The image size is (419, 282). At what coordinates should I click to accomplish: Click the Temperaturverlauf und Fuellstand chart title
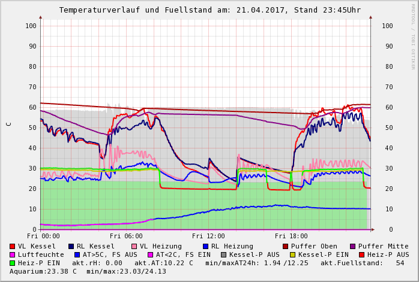point(209,10)
